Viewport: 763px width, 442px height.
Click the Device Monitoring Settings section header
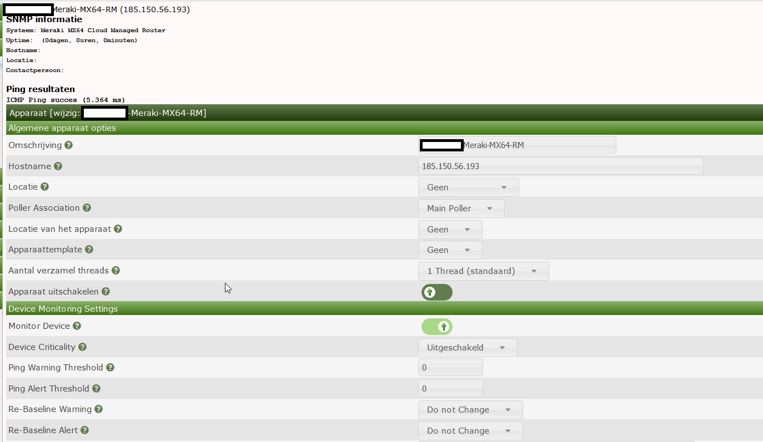coord(384,309)
